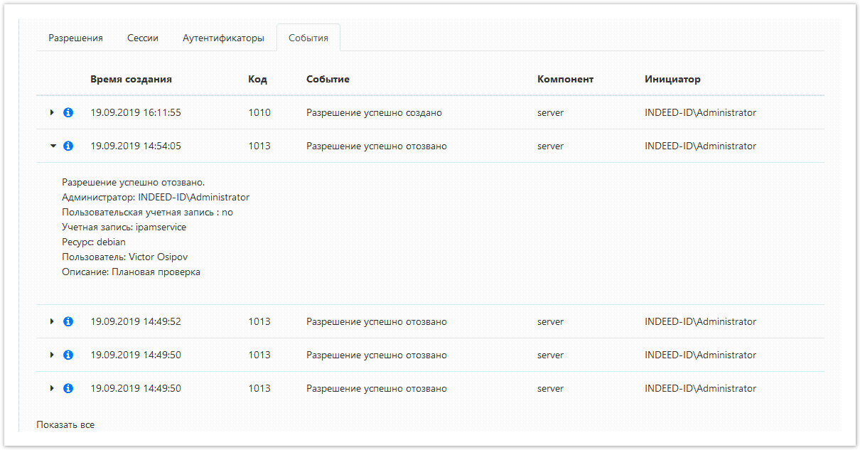
Task: Click the Показать все link
Action: click(x=65, y=424)
